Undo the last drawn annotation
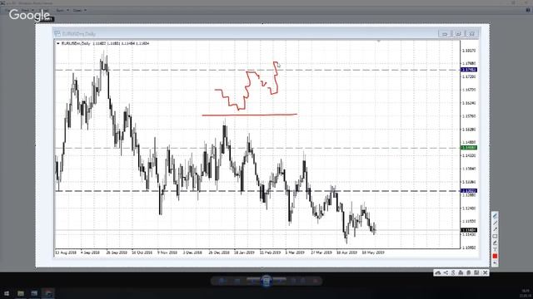Viewport: 533px width, 299px height. 495,262
